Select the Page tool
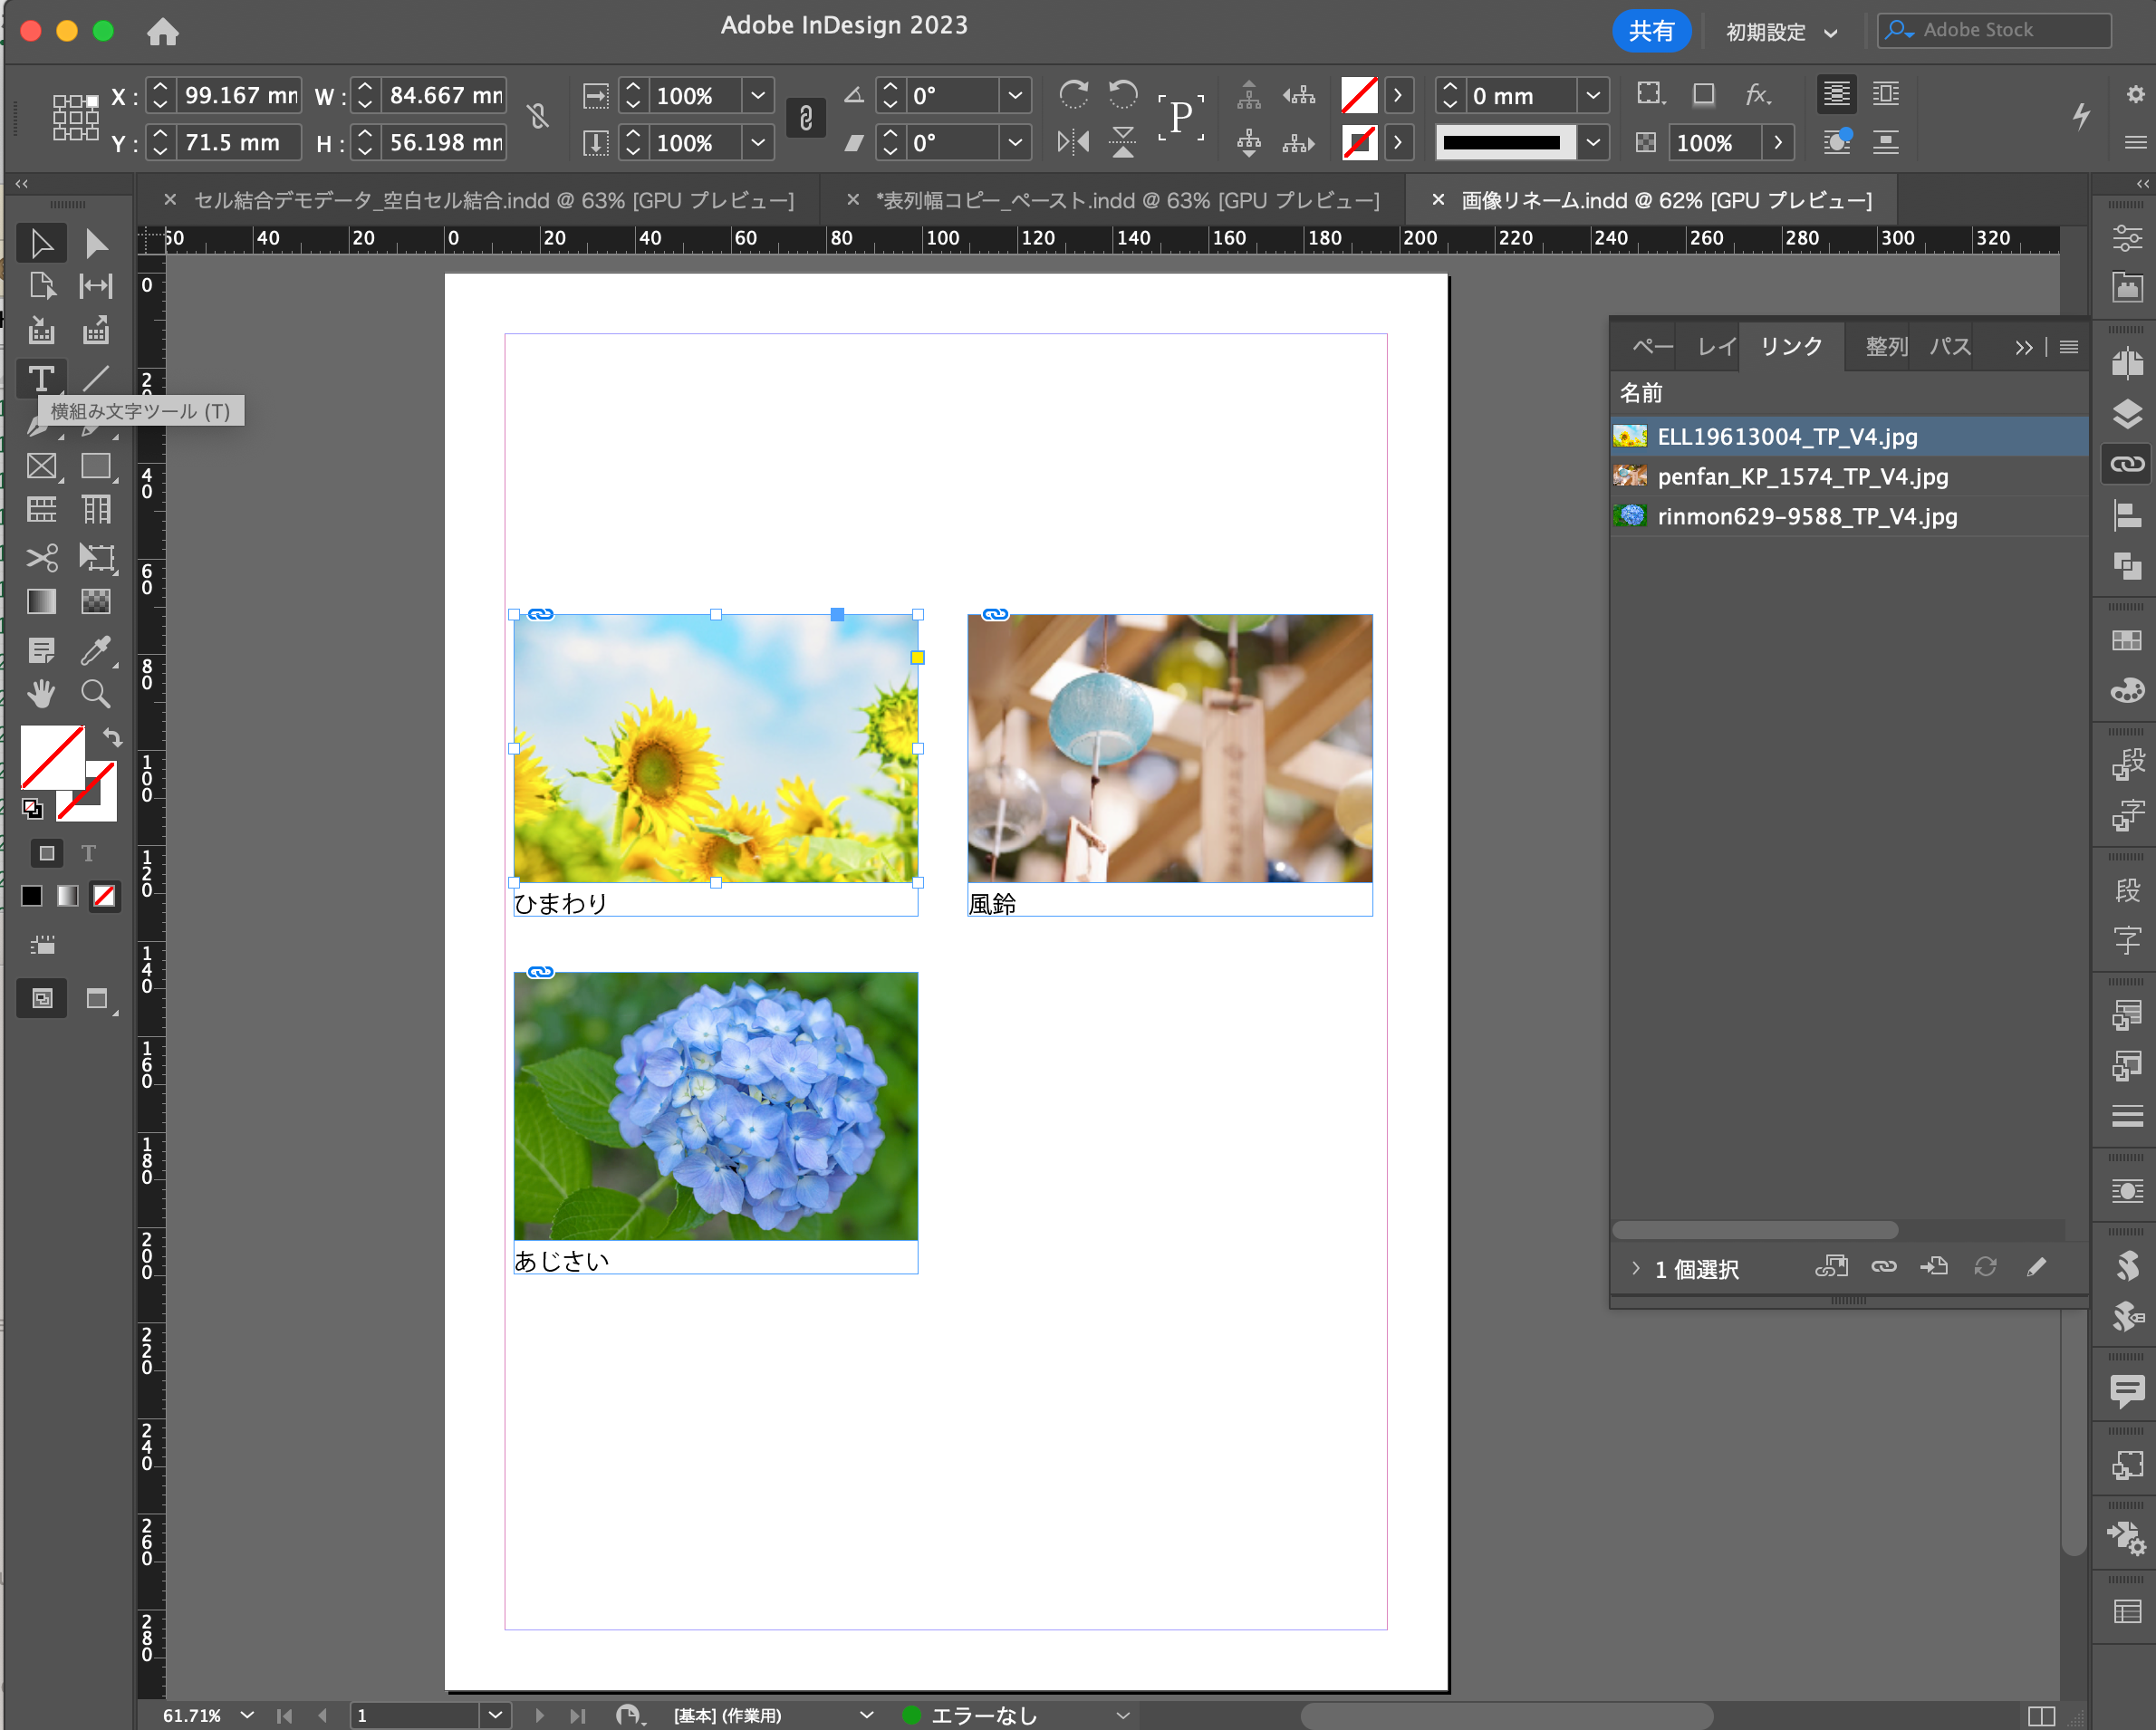The width and height of the screenshot is (2156, 1730). pyautogui.click(x=41, y=286)
